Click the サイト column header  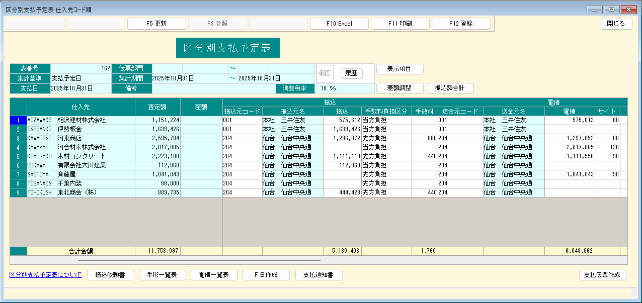[x=608, y=112]
